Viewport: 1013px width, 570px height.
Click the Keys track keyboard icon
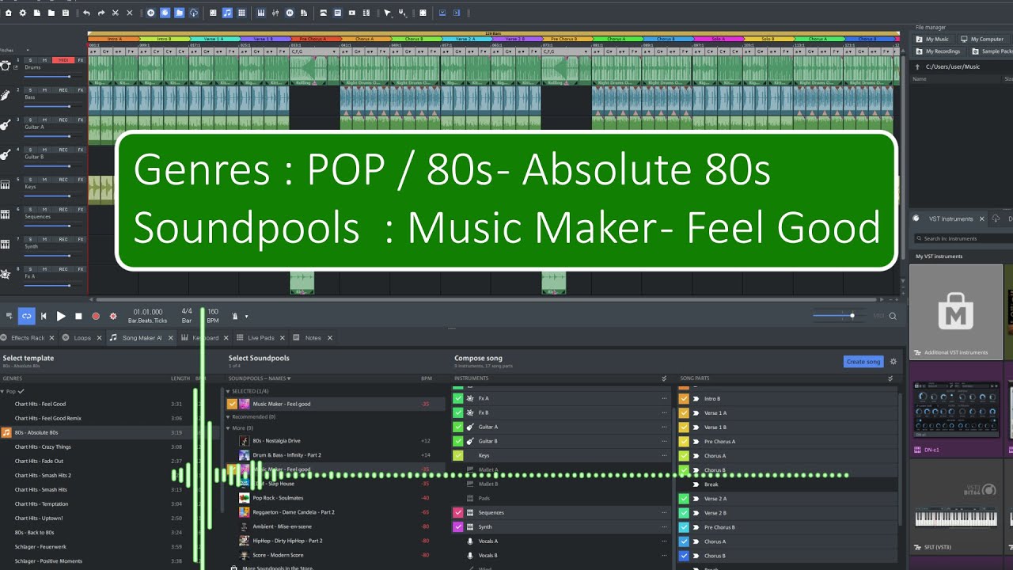[x=6, y=184]
